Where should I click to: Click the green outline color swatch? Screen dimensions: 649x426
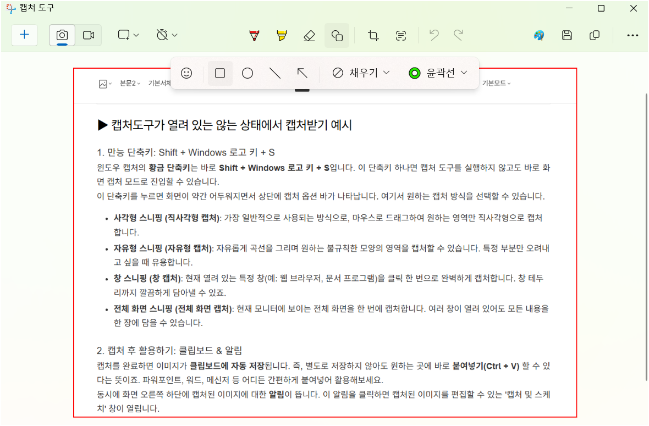415,73
